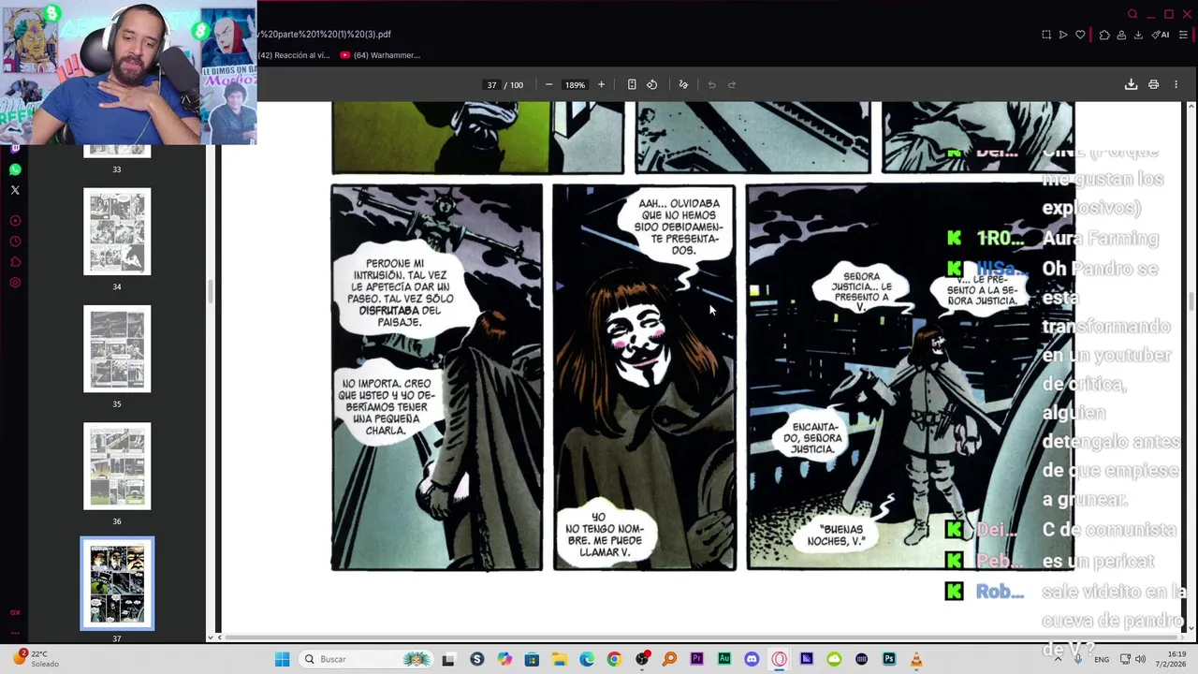The height and width of the screenshot is (674, 1198).
Task: Open bookmark '(64) Warhammer...'
Action: [x=380, y=55]
